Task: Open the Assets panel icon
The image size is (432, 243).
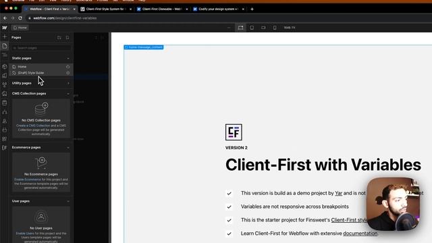Action: pyautogui.click(x=5, y=94)
